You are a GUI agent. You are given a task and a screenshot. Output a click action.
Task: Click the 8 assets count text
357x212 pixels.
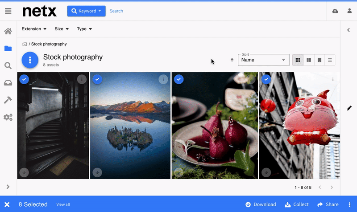pyautogui.click(x=51, y=65)
